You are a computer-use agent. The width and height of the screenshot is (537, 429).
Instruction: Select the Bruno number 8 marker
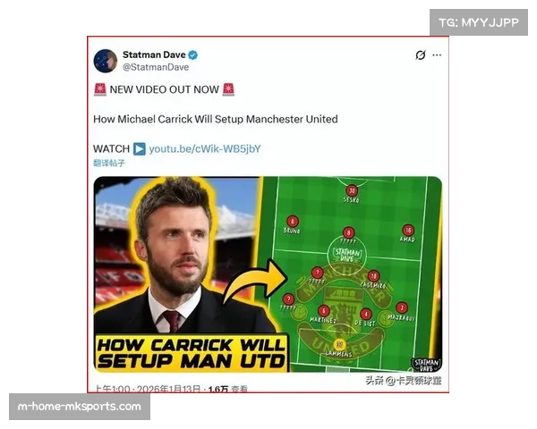292,221
